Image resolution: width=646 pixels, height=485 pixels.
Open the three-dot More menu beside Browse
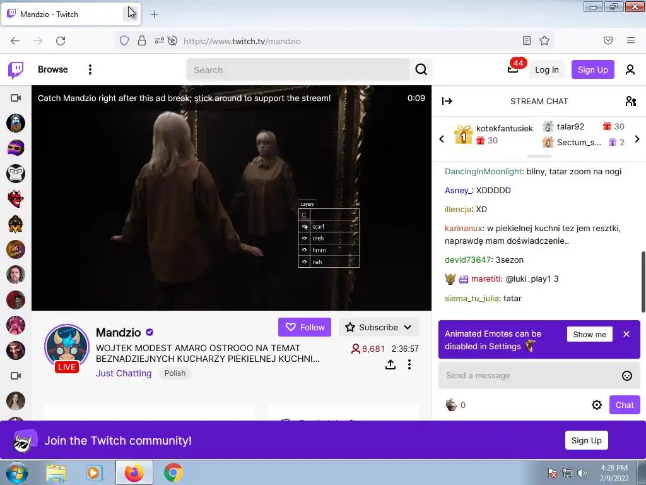(90, 69)
